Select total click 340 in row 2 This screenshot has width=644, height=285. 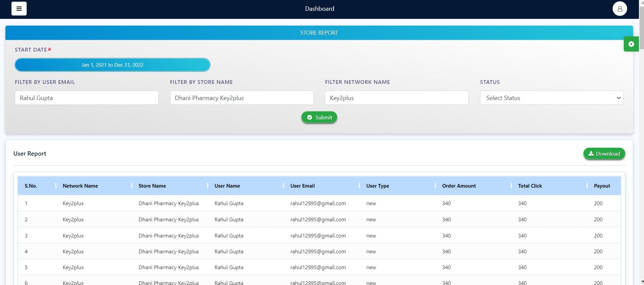pos(522,220)
